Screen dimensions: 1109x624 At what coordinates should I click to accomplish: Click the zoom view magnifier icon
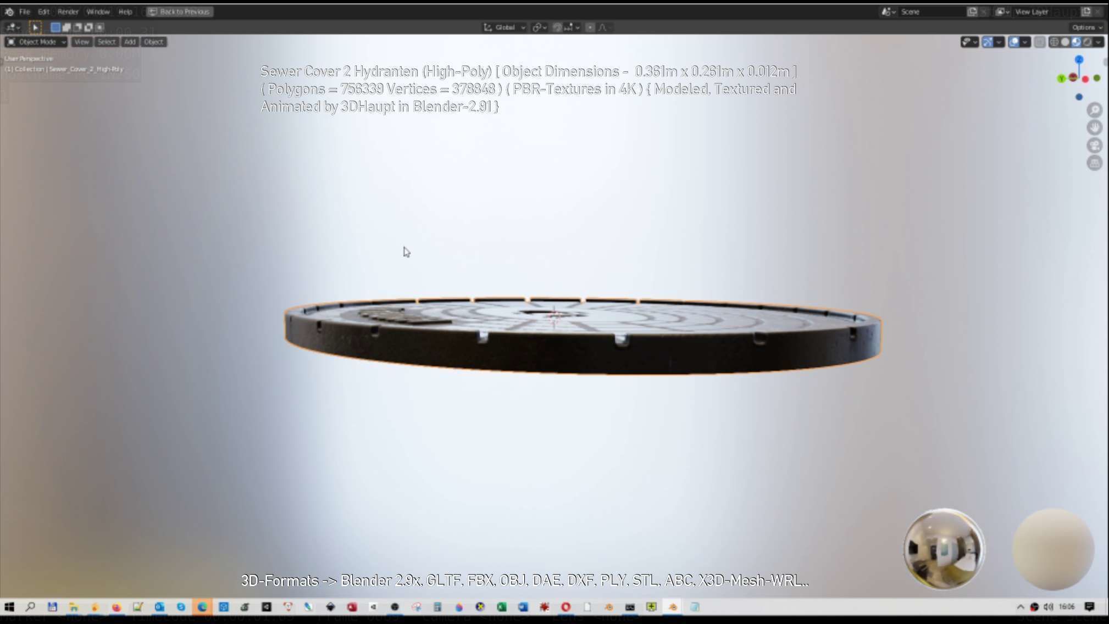[1094, 110]
